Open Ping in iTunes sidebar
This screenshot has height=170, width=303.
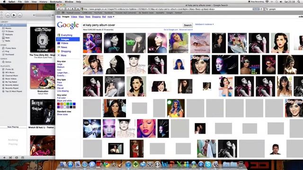point(7,51)
